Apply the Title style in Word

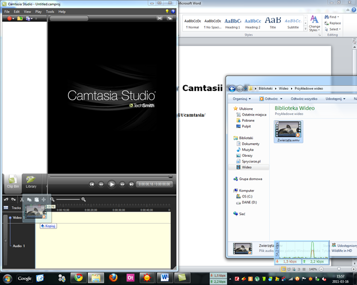273,24
